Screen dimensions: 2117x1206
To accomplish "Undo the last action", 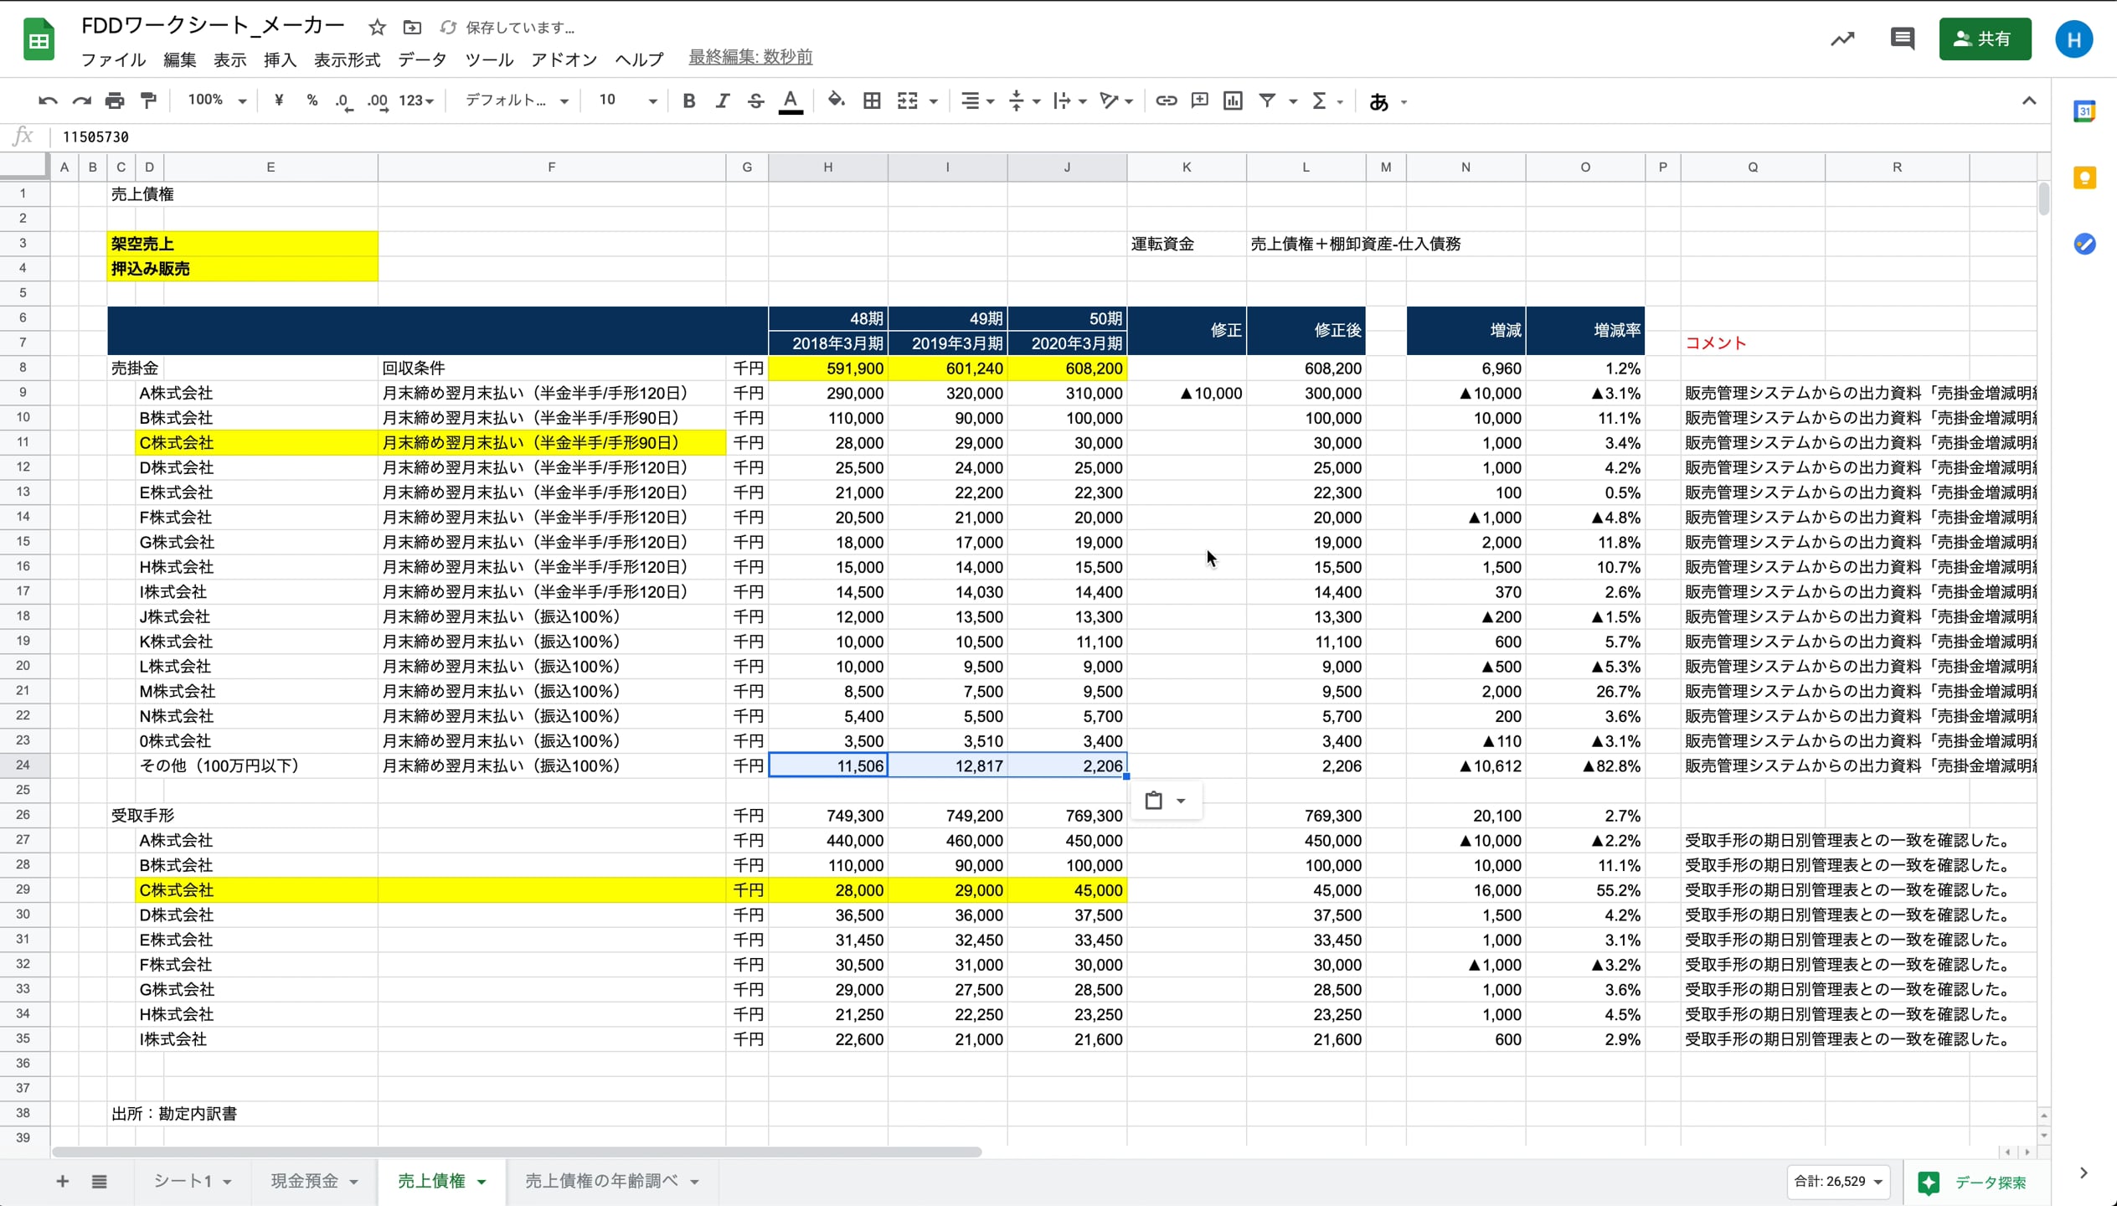I will click(x=48, y=100).
